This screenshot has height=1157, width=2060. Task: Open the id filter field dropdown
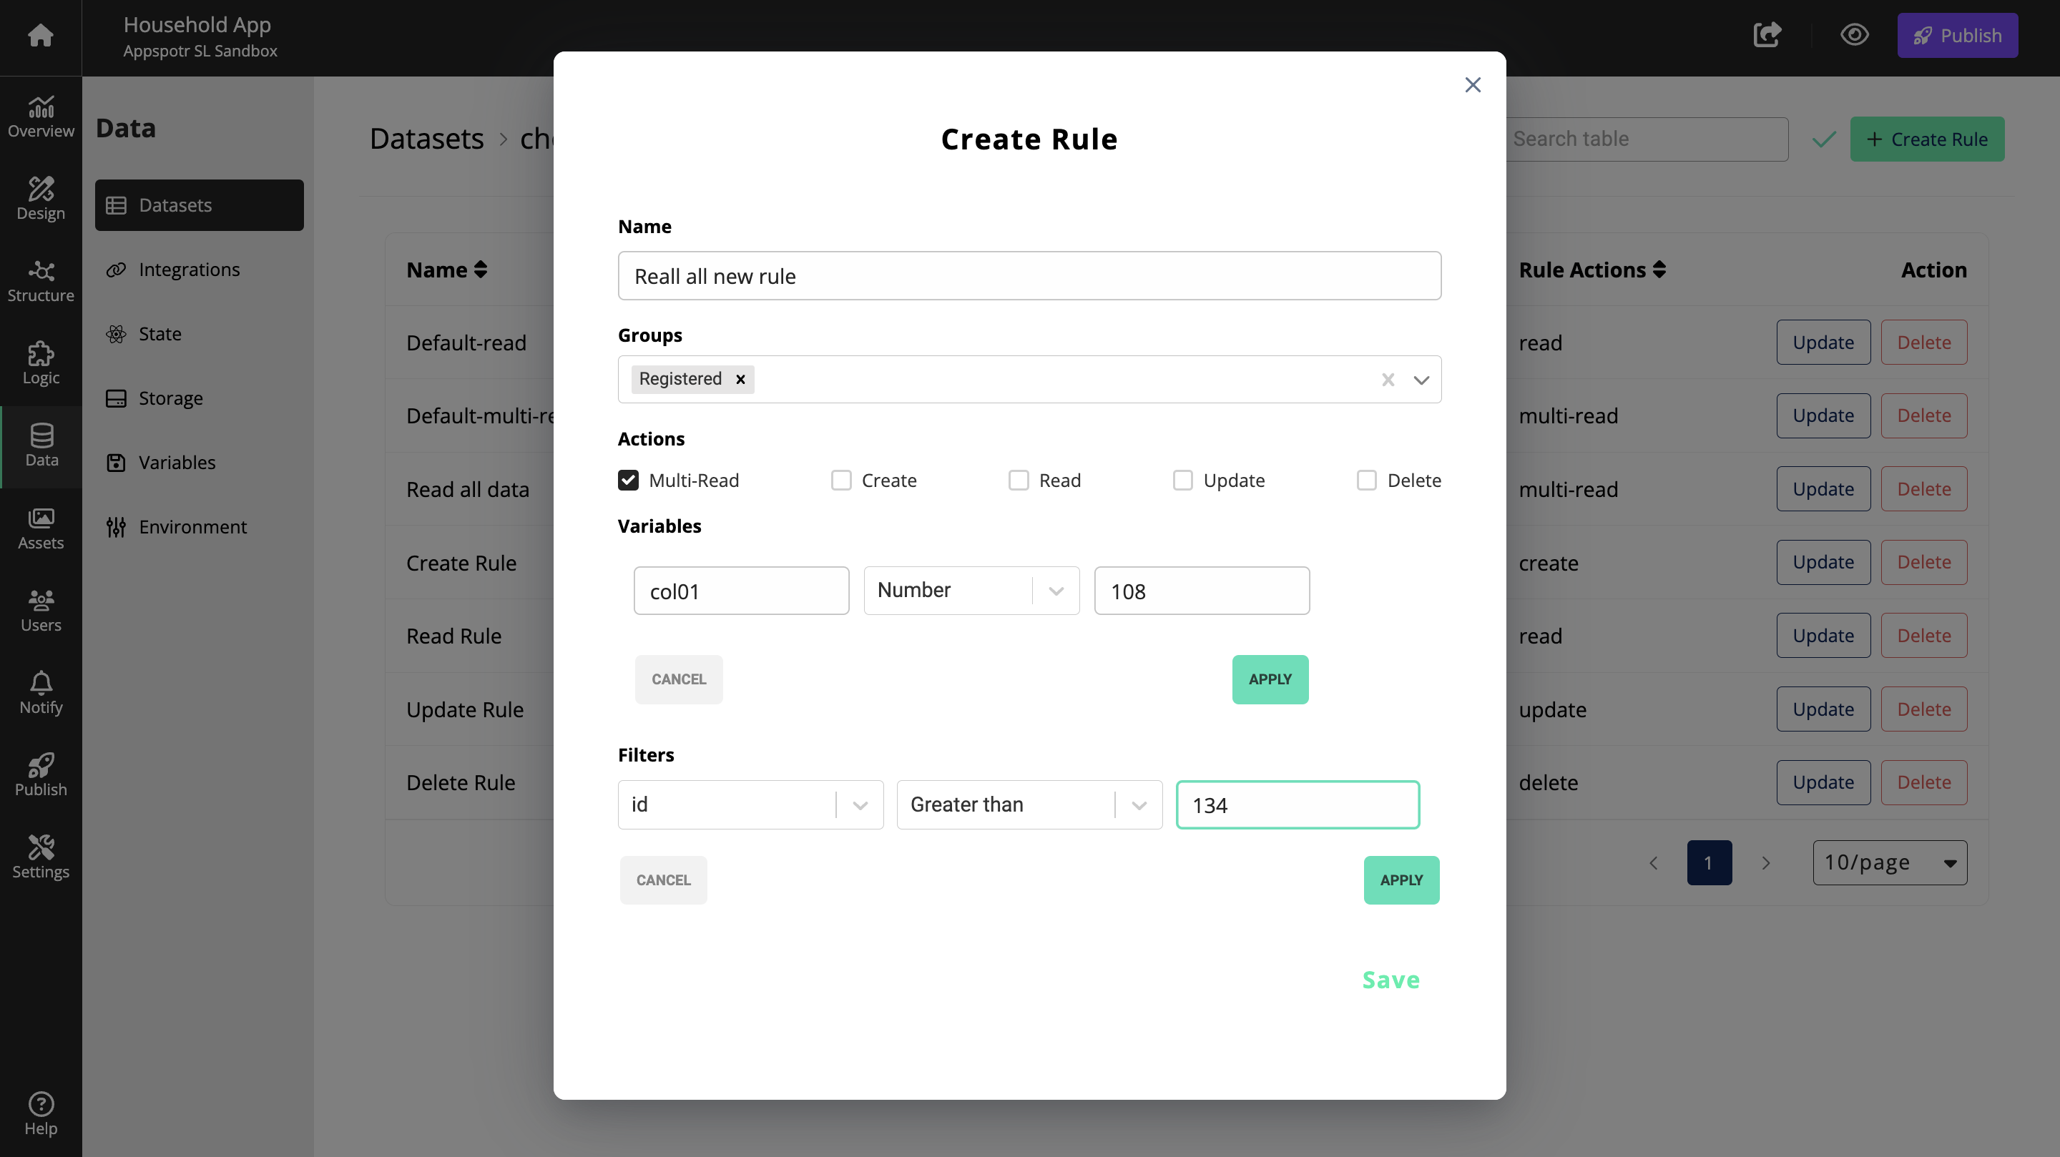tap(751, 805)
